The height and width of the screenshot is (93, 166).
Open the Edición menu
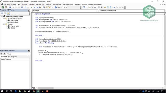pos(14,4)
